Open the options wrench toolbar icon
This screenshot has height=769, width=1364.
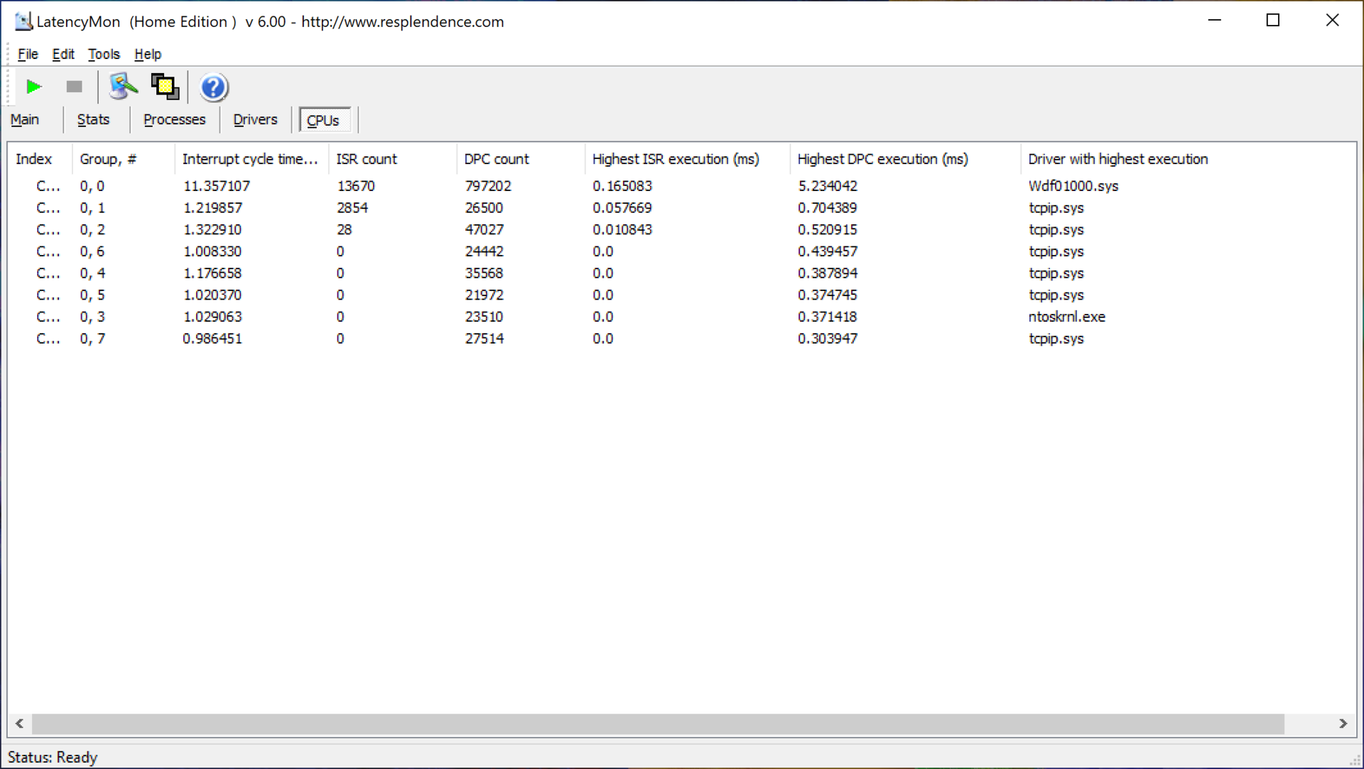123,87
